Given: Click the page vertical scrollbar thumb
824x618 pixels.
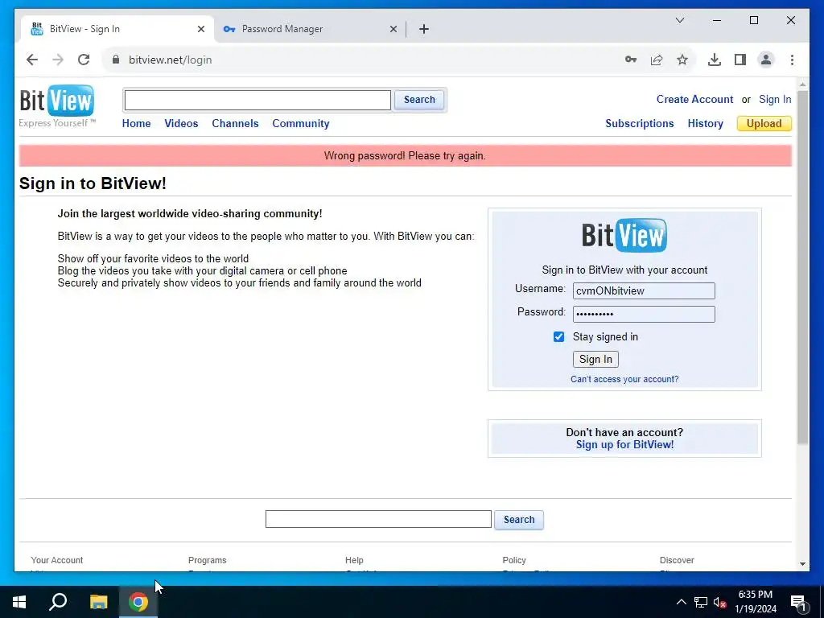Looking at the screenshot, I should 802,267.
